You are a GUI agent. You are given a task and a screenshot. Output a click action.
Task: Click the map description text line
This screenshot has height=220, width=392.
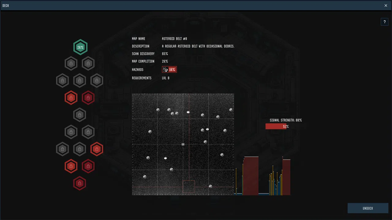click(x=198, y=46)
